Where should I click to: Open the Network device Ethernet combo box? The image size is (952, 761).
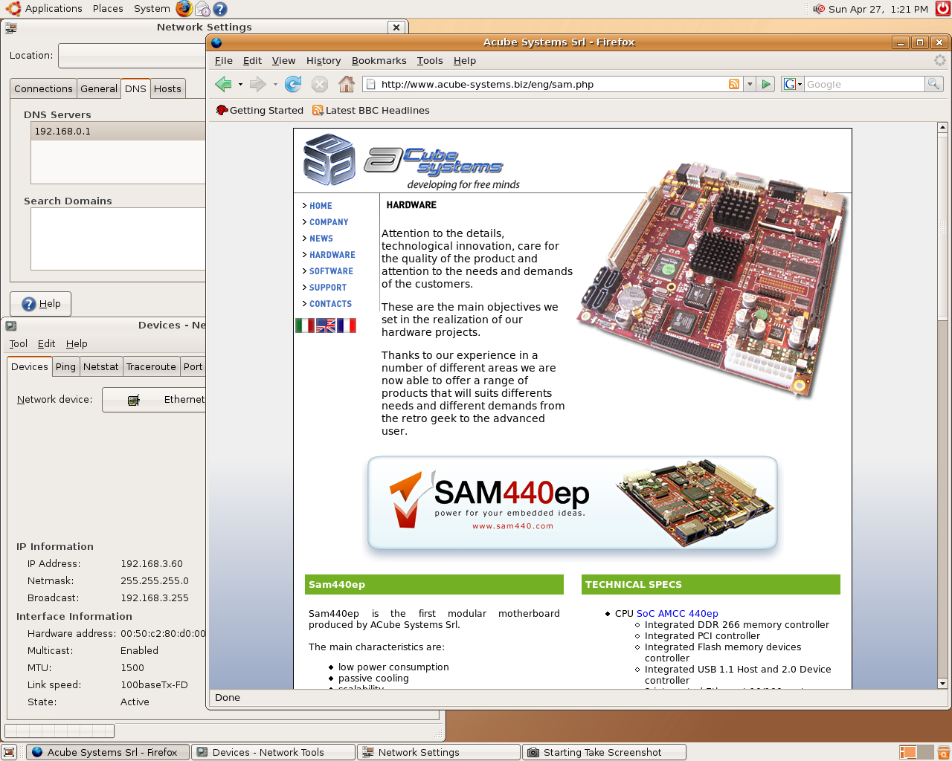click(x=154, y=400)
